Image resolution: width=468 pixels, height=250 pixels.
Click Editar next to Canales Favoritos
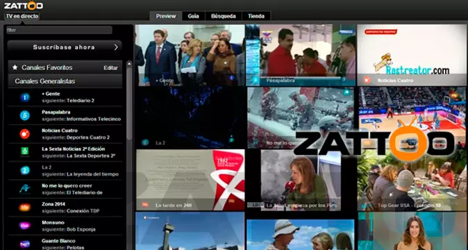(x=110, y=68)
